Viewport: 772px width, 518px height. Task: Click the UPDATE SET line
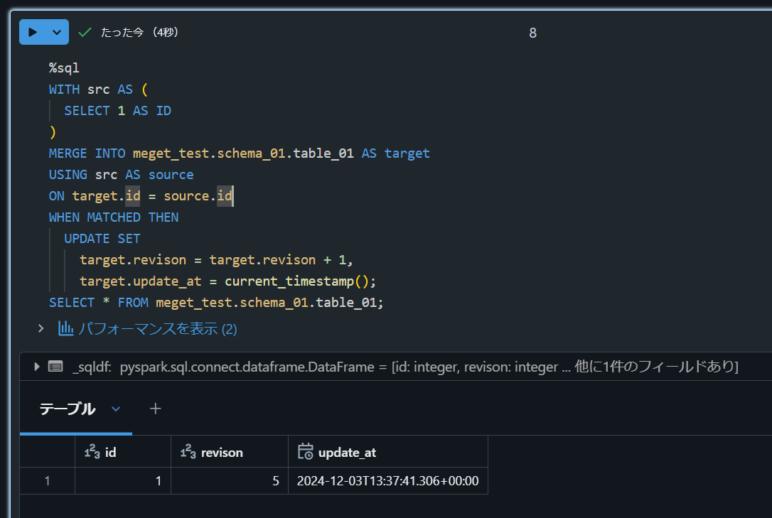point(102,239)
